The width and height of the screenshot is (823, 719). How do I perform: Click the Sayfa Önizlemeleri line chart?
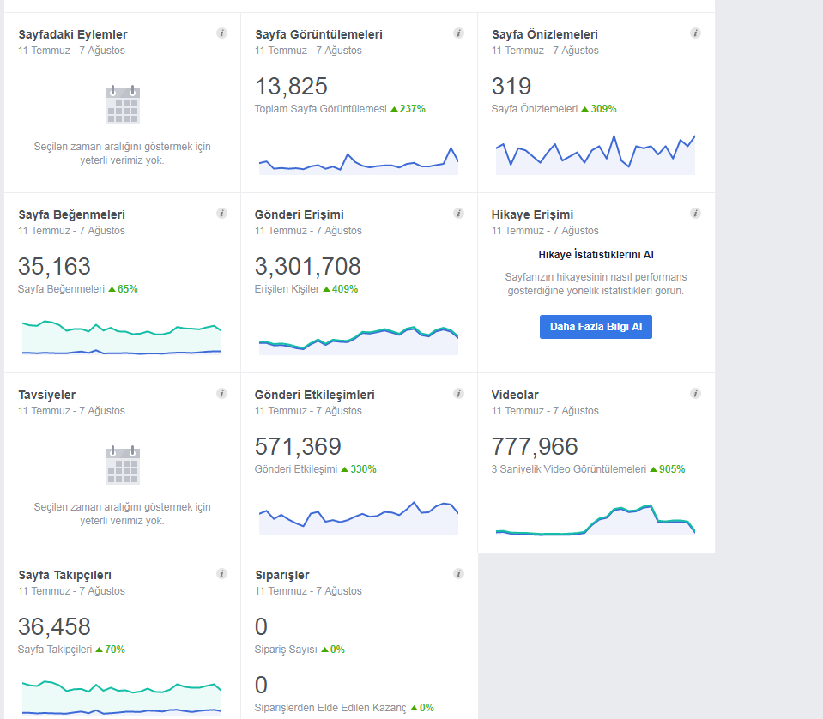596,154
